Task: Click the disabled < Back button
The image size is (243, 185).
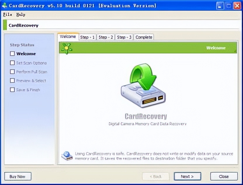Action: [156, 176]
